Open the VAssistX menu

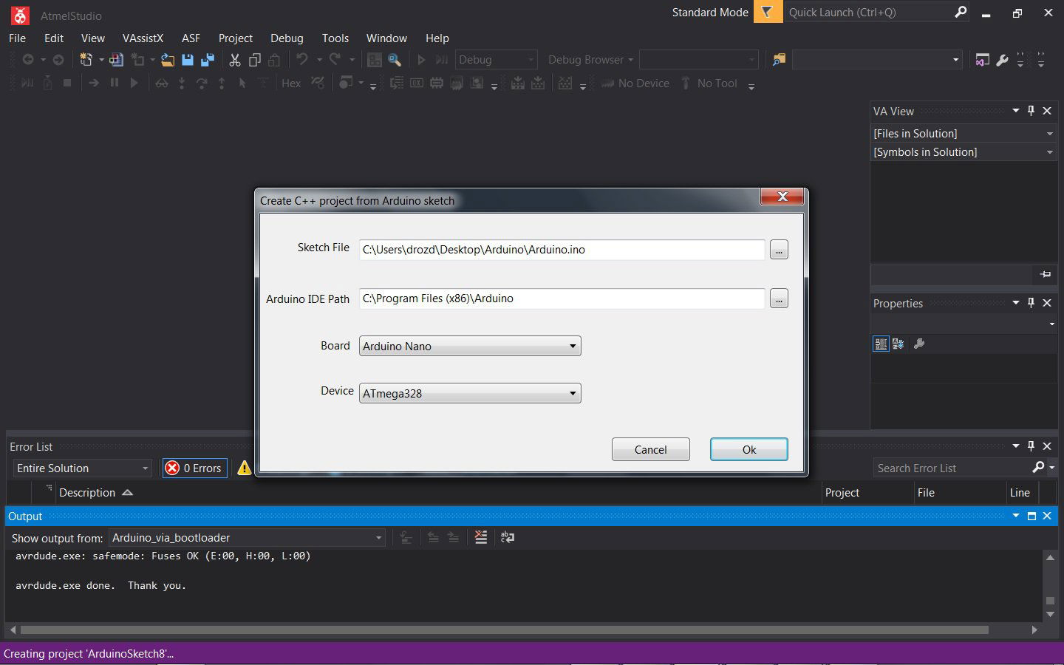pyautogui.click(x=143, y=38)
